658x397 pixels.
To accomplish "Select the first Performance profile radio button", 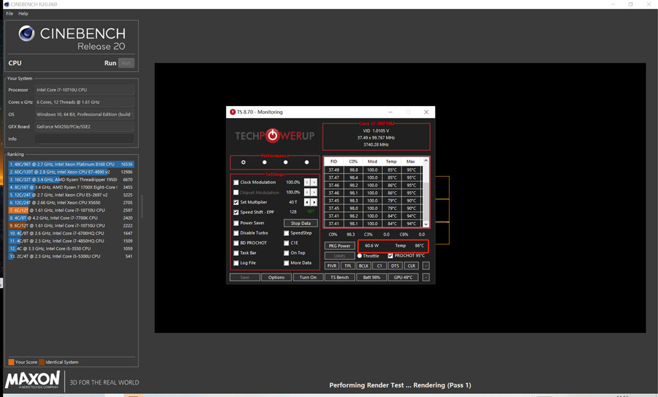I will pos(244,163).
